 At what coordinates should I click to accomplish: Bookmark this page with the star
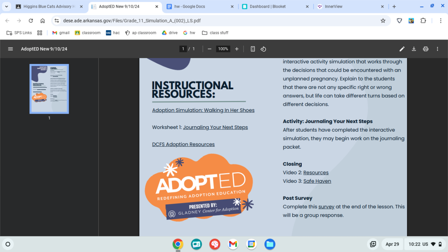(383, 21)
